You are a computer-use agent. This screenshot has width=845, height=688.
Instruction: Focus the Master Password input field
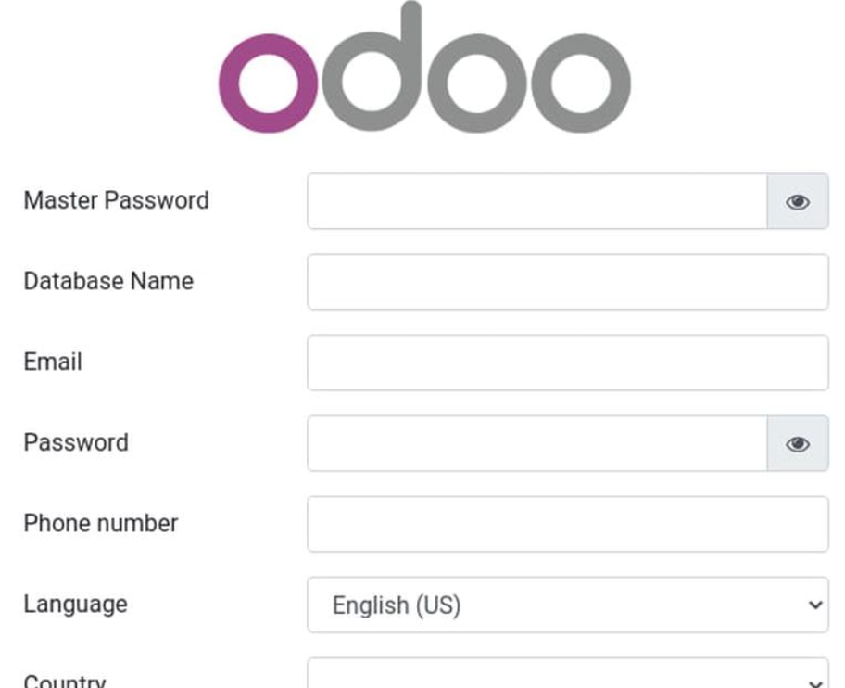[x=537, y=201]
